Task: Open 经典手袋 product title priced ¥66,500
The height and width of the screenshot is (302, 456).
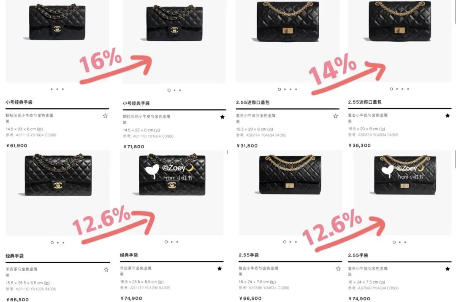Action: [x=14, y=256]
